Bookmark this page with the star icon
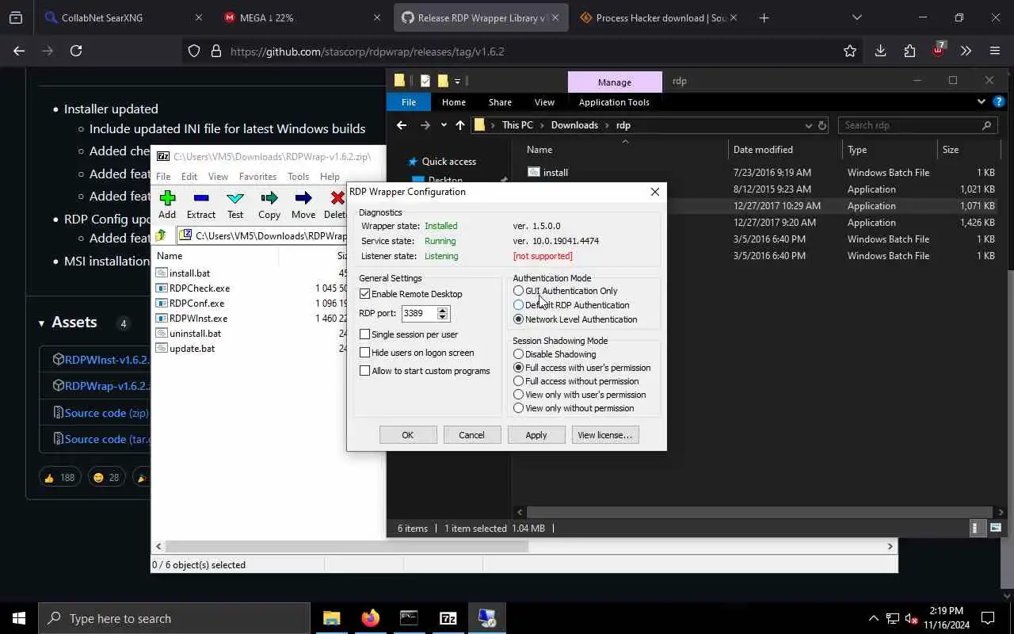Viewport: 1014px width, 634px height. coord(850,51)
